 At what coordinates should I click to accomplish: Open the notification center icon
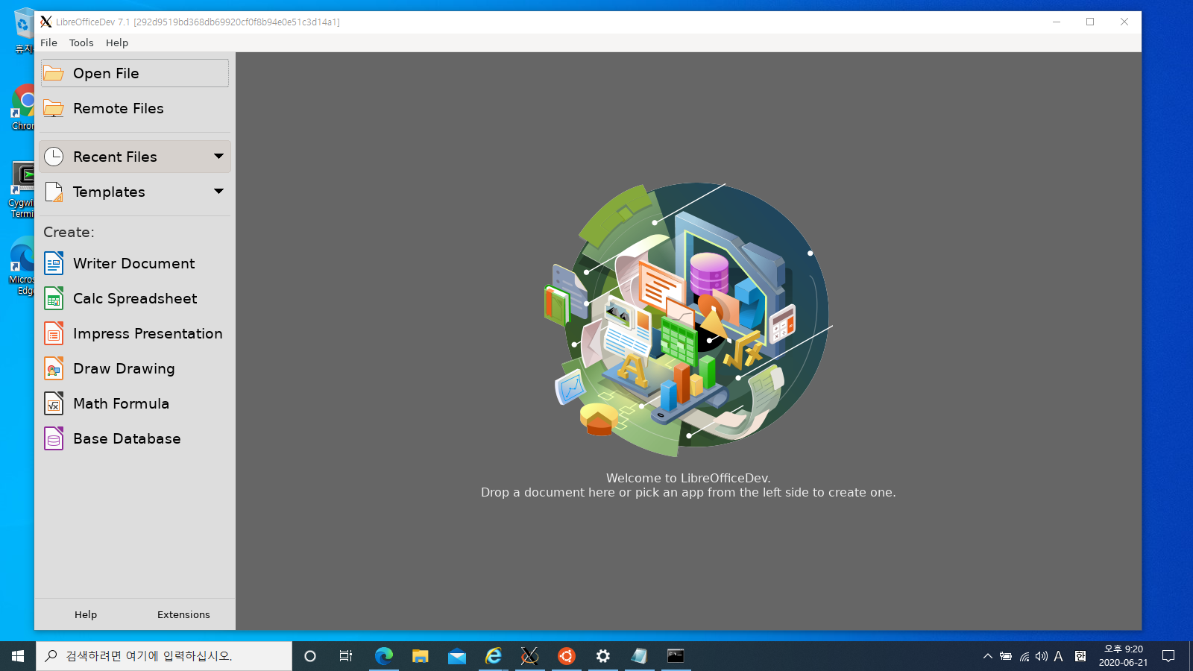(x=1168, y=656)
